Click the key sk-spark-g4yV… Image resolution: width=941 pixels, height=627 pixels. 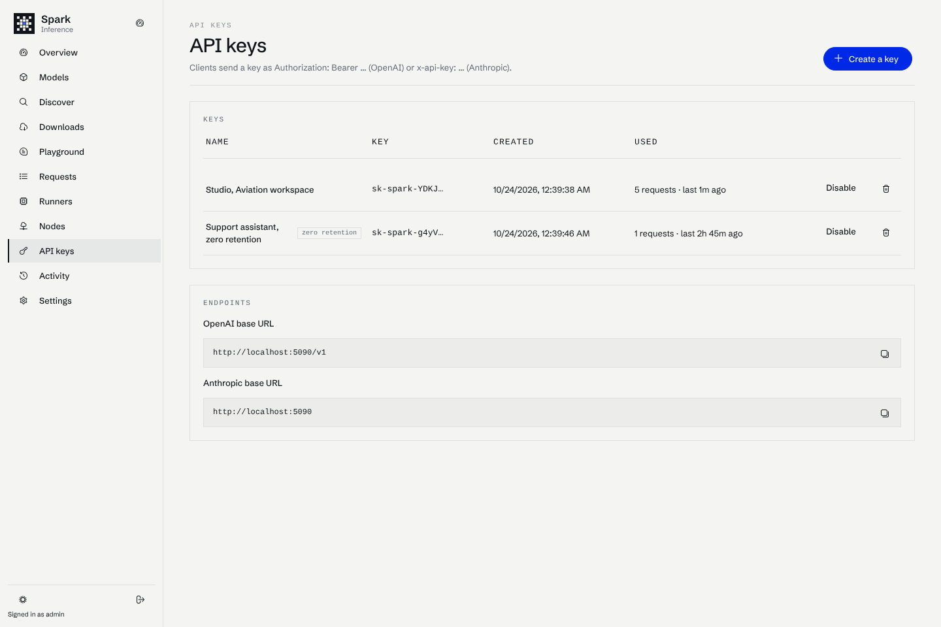407,233
